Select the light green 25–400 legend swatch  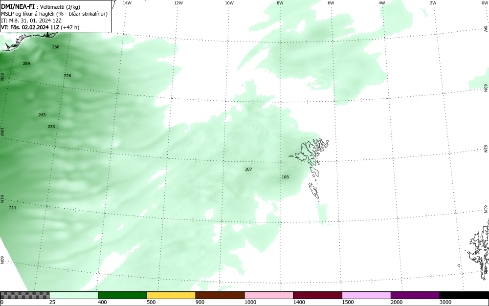pyautogui.click(x=74, y=295)
